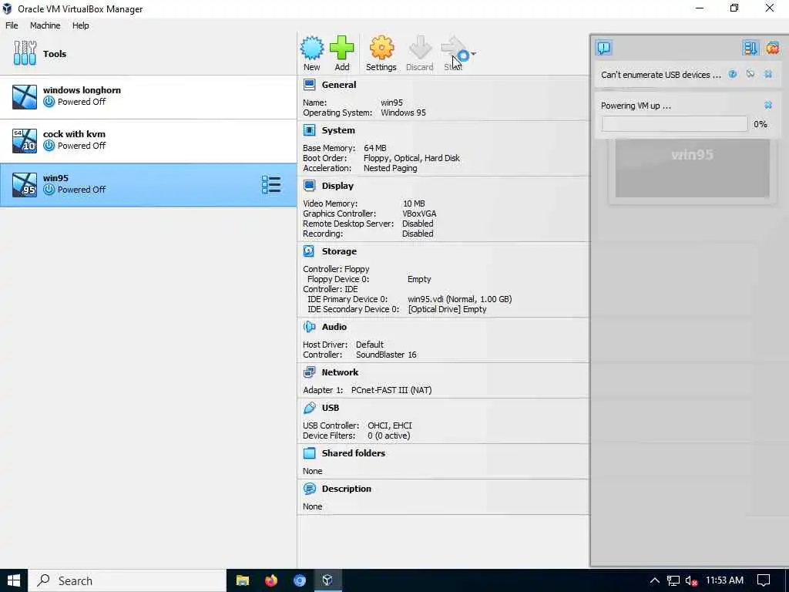Click the win95 preview thumbnail
The image size is (789, 592).
[x=692, y=168]
